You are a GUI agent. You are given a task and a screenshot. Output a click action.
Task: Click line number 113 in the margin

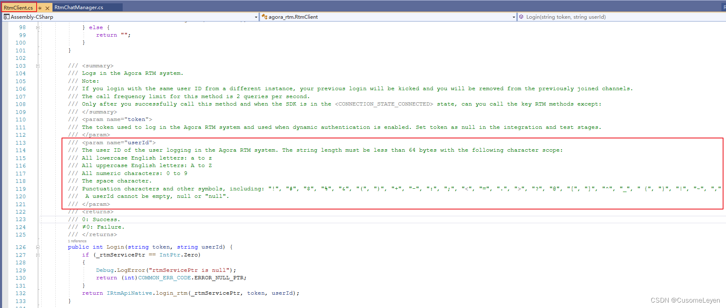[21, 143]
